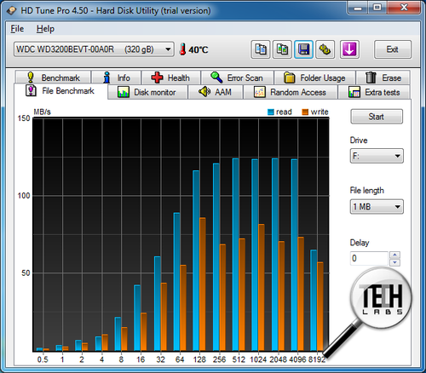Open the File menu
The height and width of the screenshot is (373, 426).
point(17,29)
